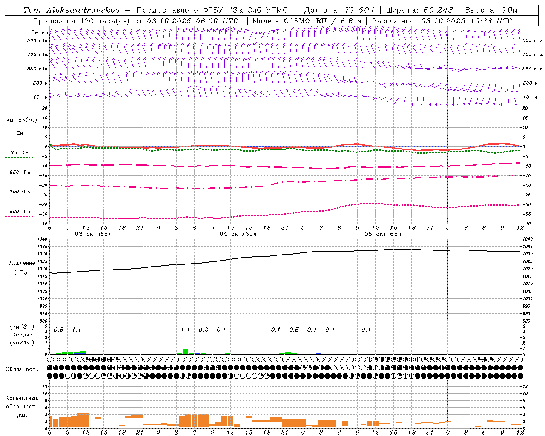Click the 05 октября date label
The width and height of the screenshot is (545, 436).
(x=383, y=234)
